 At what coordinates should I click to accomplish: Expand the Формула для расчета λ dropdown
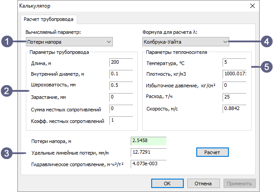point(185,42)
